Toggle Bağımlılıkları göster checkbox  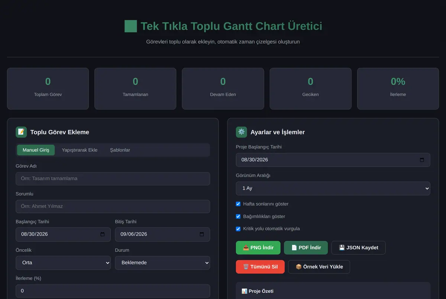pyautogui.click(x=238, y=216)
